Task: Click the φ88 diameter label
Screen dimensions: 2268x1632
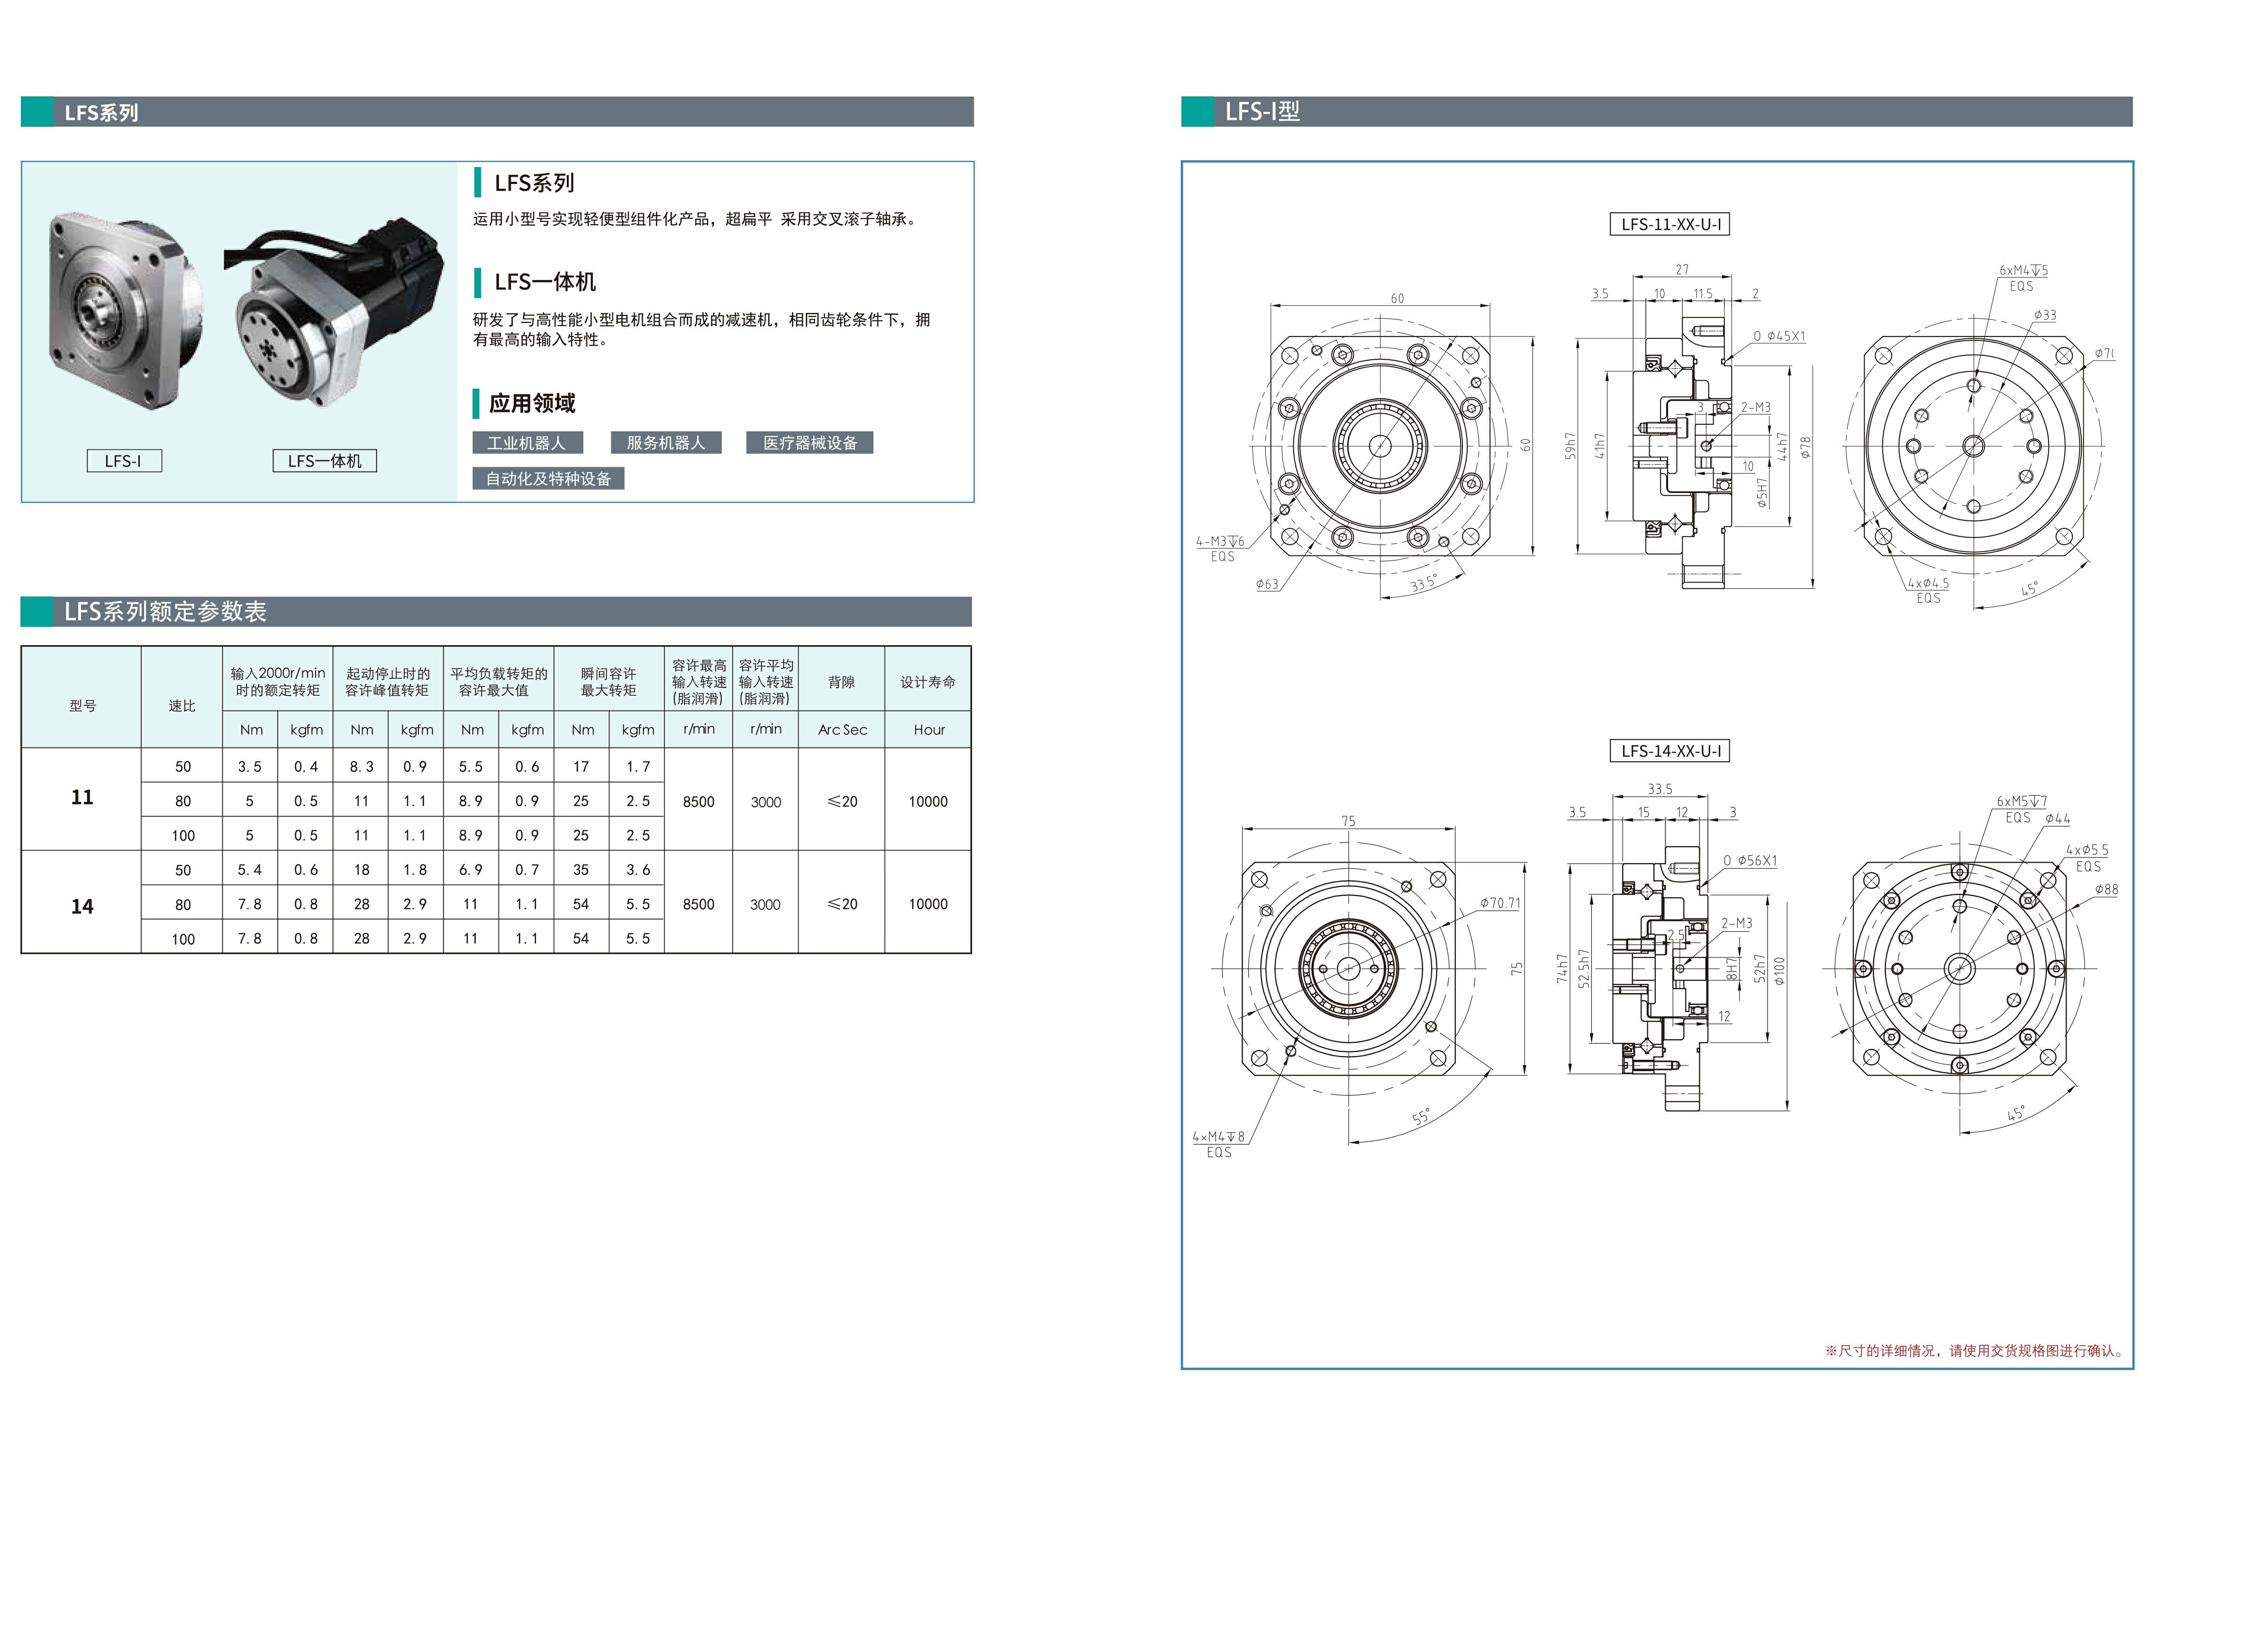Action: (x=2106, y=889)
